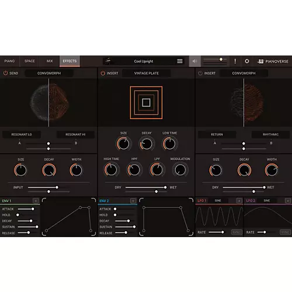This screenshot has height=292, width=292.
Task: Click the SEND Convomorph SIZE knob
Action: [x=20, y=170]
